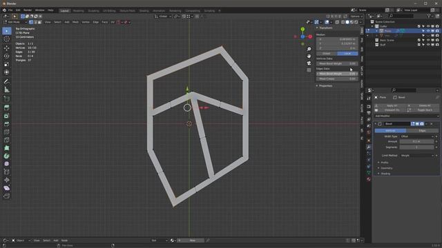Toggle viewport overlays
This screenshot has height=248, width=442.
tap(327, 22)
